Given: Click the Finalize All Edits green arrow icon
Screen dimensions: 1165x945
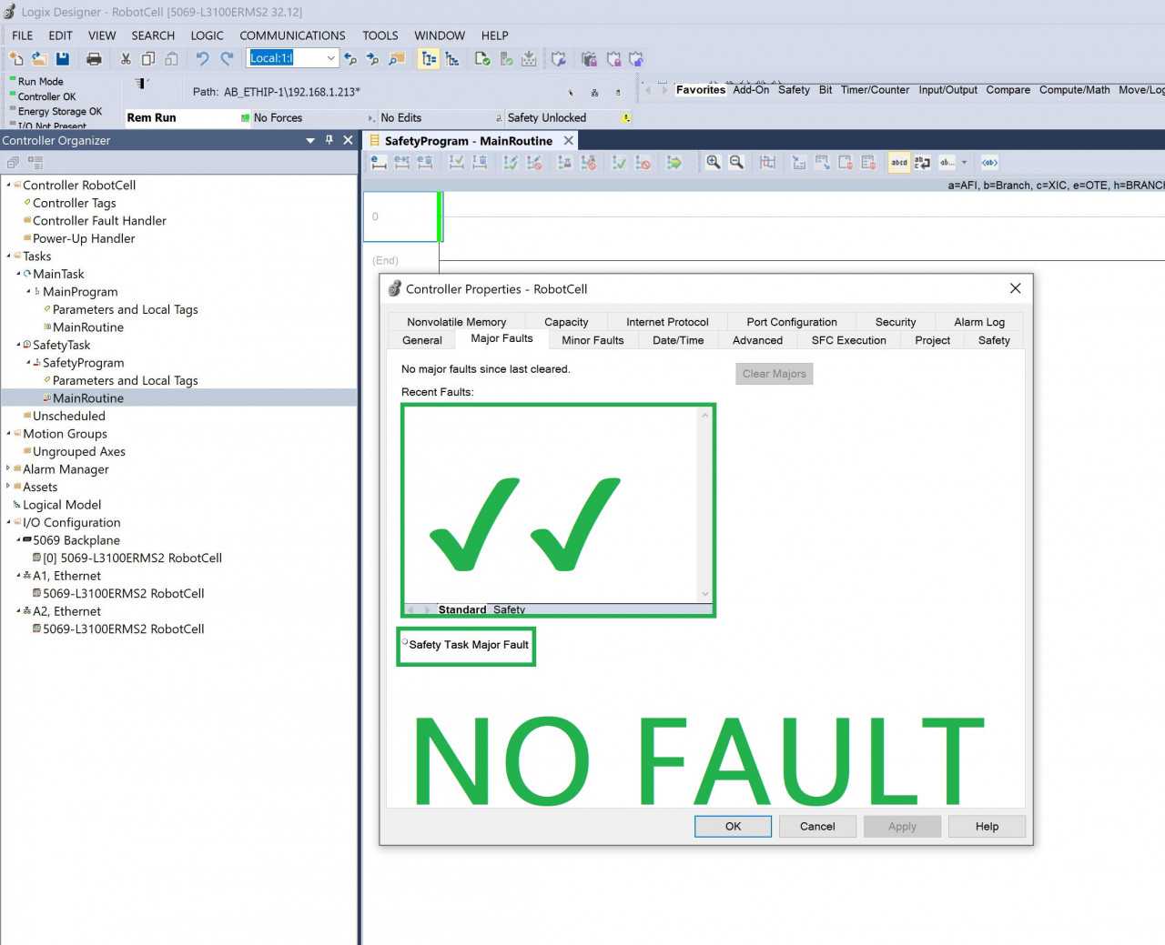Looking at the screenshot, I should click(x=674, y=162).
